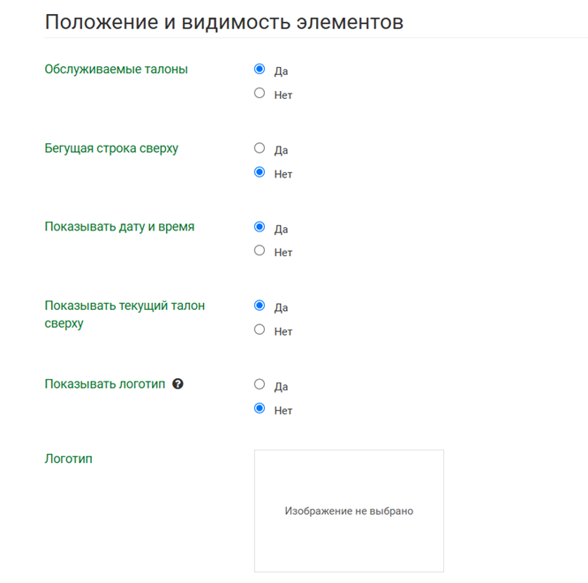Click the 'Логотип' field label
This screenshot has height=583, width=588.
69,458
